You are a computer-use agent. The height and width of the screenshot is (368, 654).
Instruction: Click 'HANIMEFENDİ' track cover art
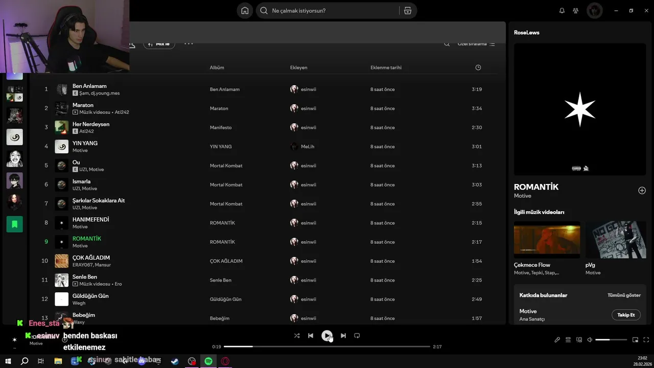[x=62, y=223]
